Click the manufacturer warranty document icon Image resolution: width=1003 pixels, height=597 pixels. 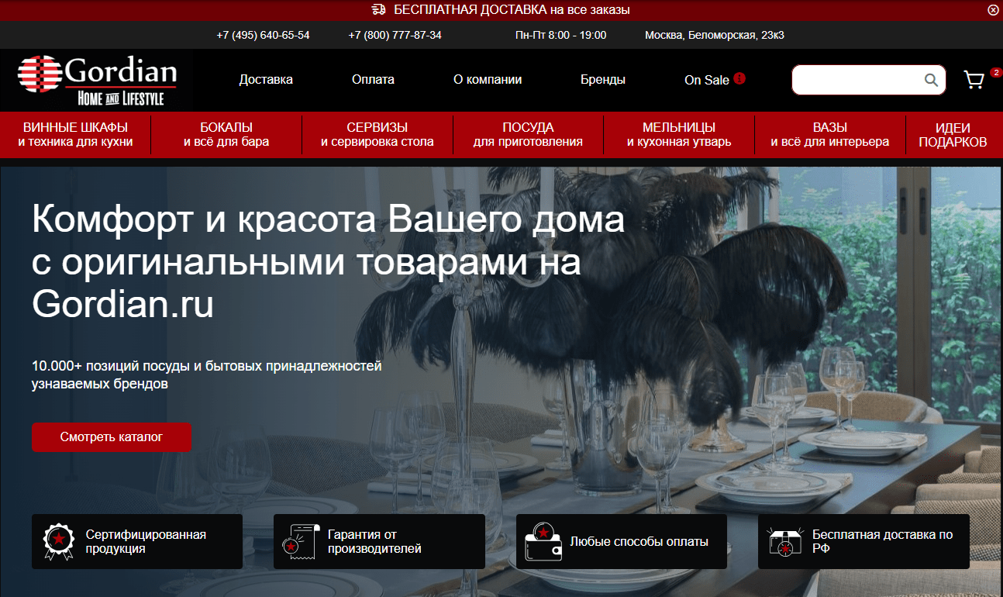pos(300,541)
